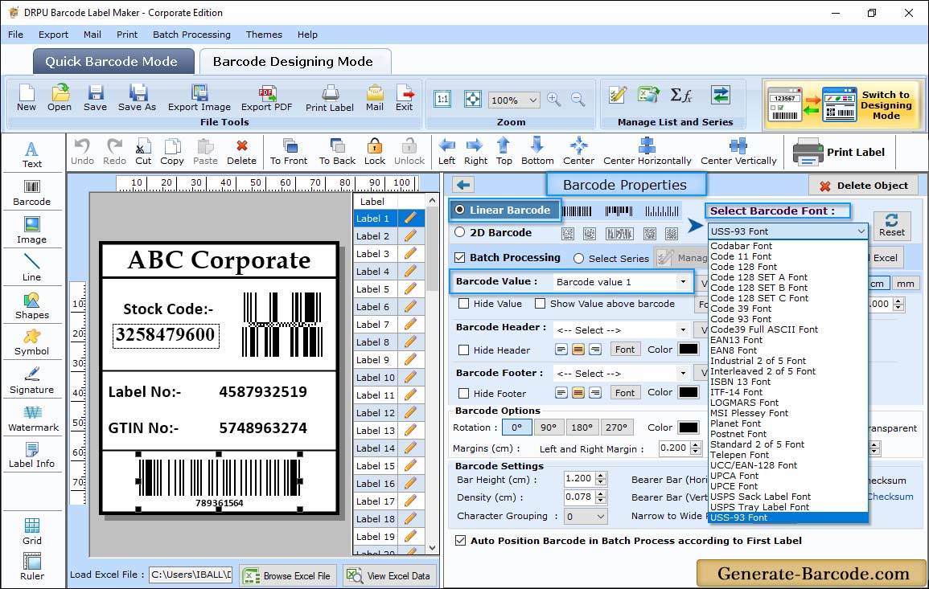Screen dimensions: 929x589
Task: Open the File menu
Action: 16,35
